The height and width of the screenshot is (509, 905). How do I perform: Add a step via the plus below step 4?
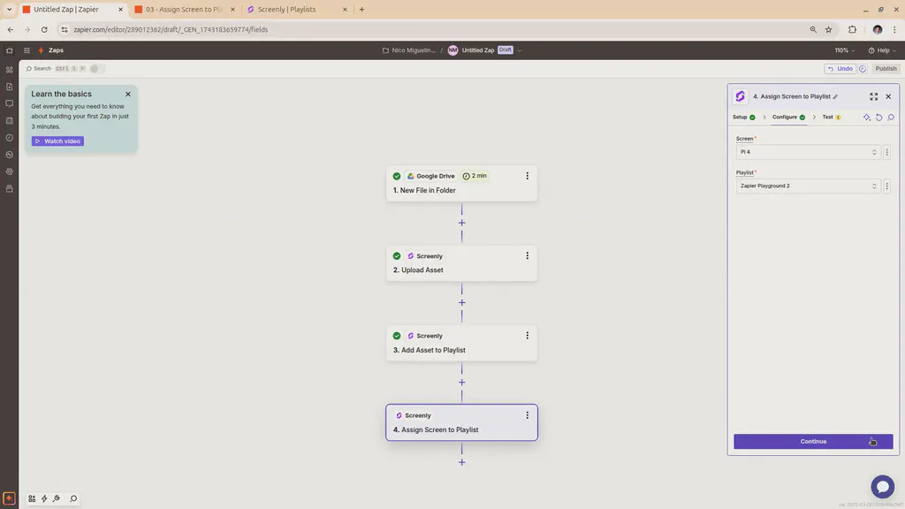tap(461, 461)
